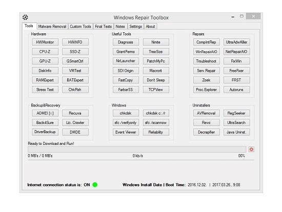Viewport: 282px width, 212px height.
Task: Launch UltraAdwKiller
Action: click(237, 42)
